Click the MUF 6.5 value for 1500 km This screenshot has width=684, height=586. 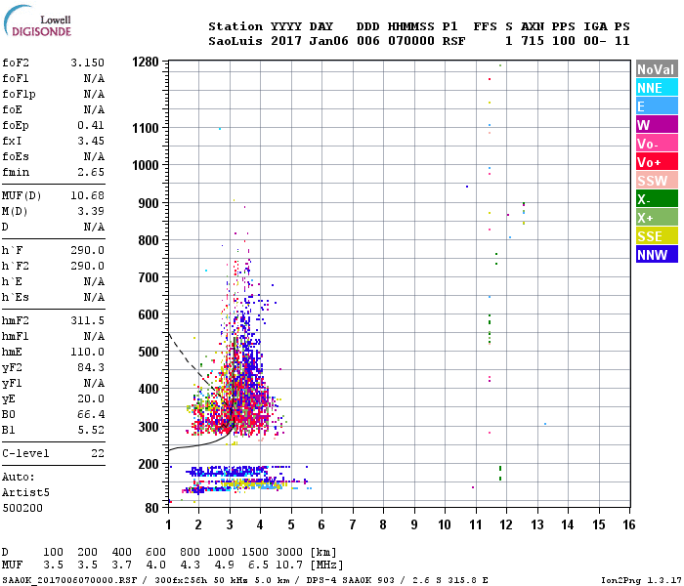[x=258, y=565]
